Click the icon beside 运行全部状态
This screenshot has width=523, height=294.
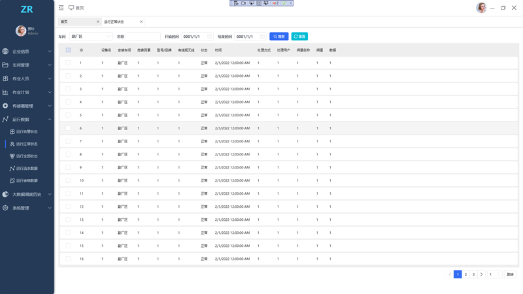pyautogui.click(x=12, y=156)
